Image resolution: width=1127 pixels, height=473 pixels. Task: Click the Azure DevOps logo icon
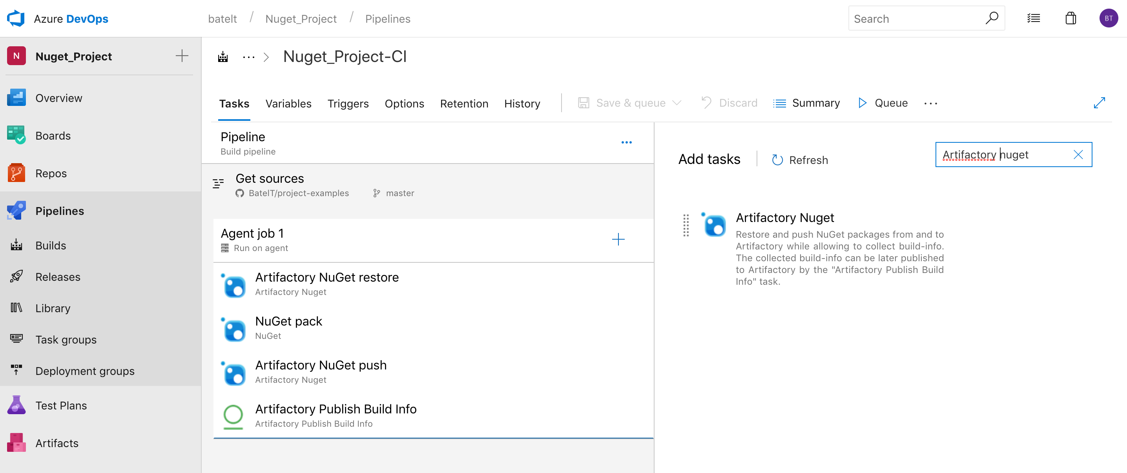(x=16, y=18)
